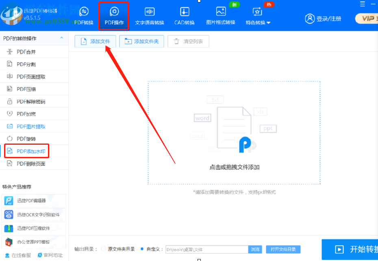Select PDF旋转 in sidebar
378x261 pixels.
(x=34, y=139)
